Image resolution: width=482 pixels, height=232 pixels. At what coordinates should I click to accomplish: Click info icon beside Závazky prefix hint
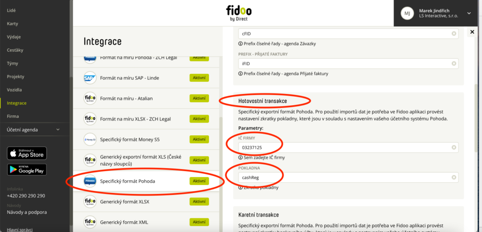(241, 44)
